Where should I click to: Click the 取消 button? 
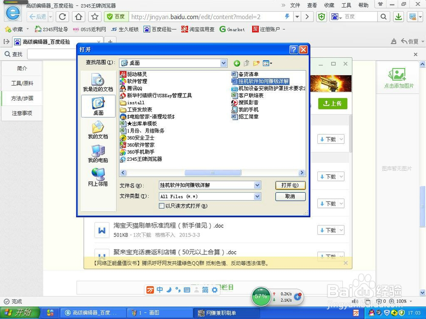290,197
